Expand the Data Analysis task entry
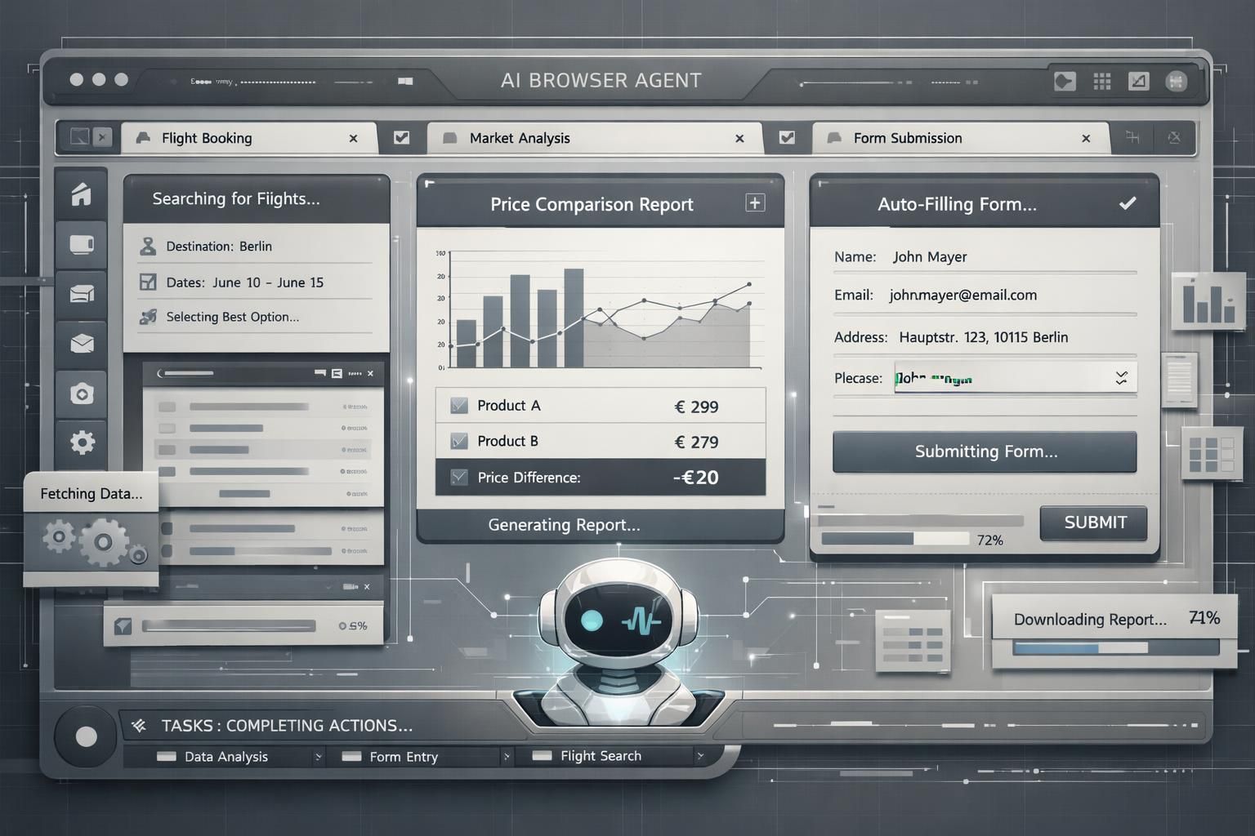 [x=319, y=757]
